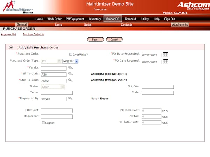Click the Requested By field sreyes
210x157 pixels.
coord(54,99)
